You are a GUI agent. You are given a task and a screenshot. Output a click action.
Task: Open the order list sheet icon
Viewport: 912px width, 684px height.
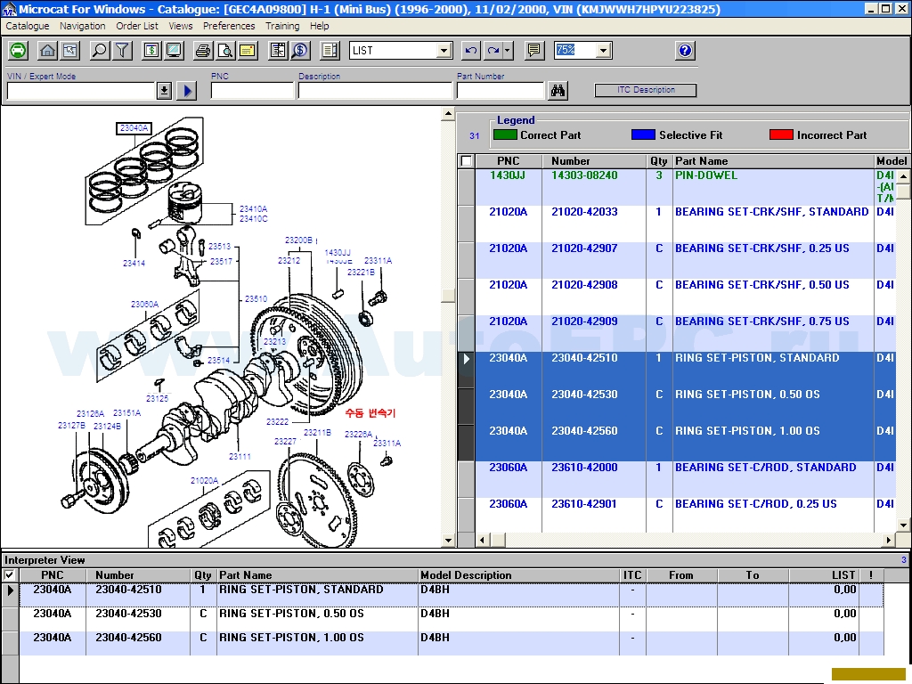pyautogui.click(x=278, y=51)
